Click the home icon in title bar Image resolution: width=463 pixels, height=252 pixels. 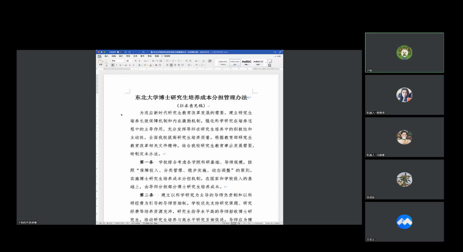click(125, 52)
